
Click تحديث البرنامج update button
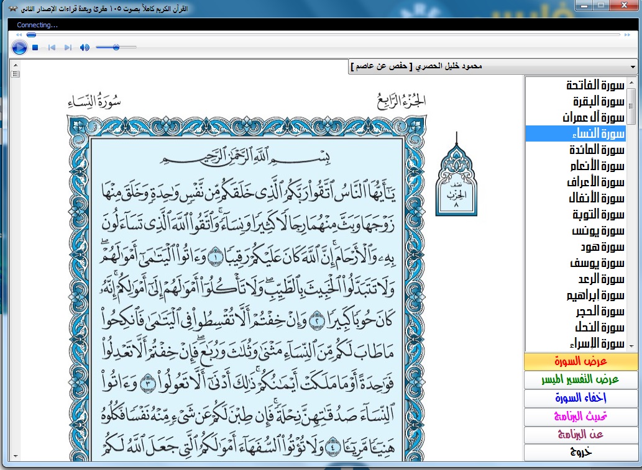pos(581,417)
